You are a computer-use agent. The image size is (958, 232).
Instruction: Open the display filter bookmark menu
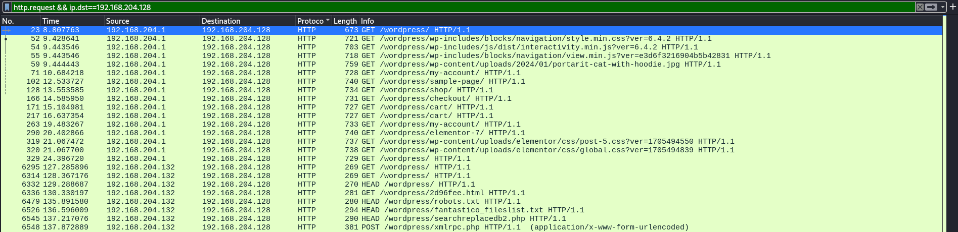point(7,7)
